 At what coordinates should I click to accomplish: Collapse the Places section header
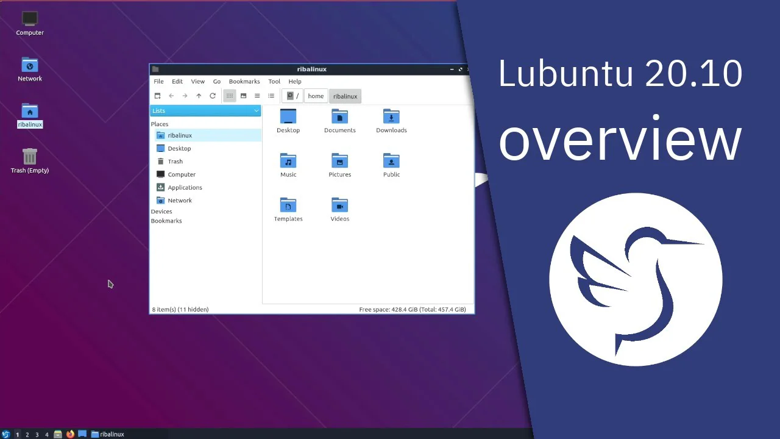(x=160, y=124)
